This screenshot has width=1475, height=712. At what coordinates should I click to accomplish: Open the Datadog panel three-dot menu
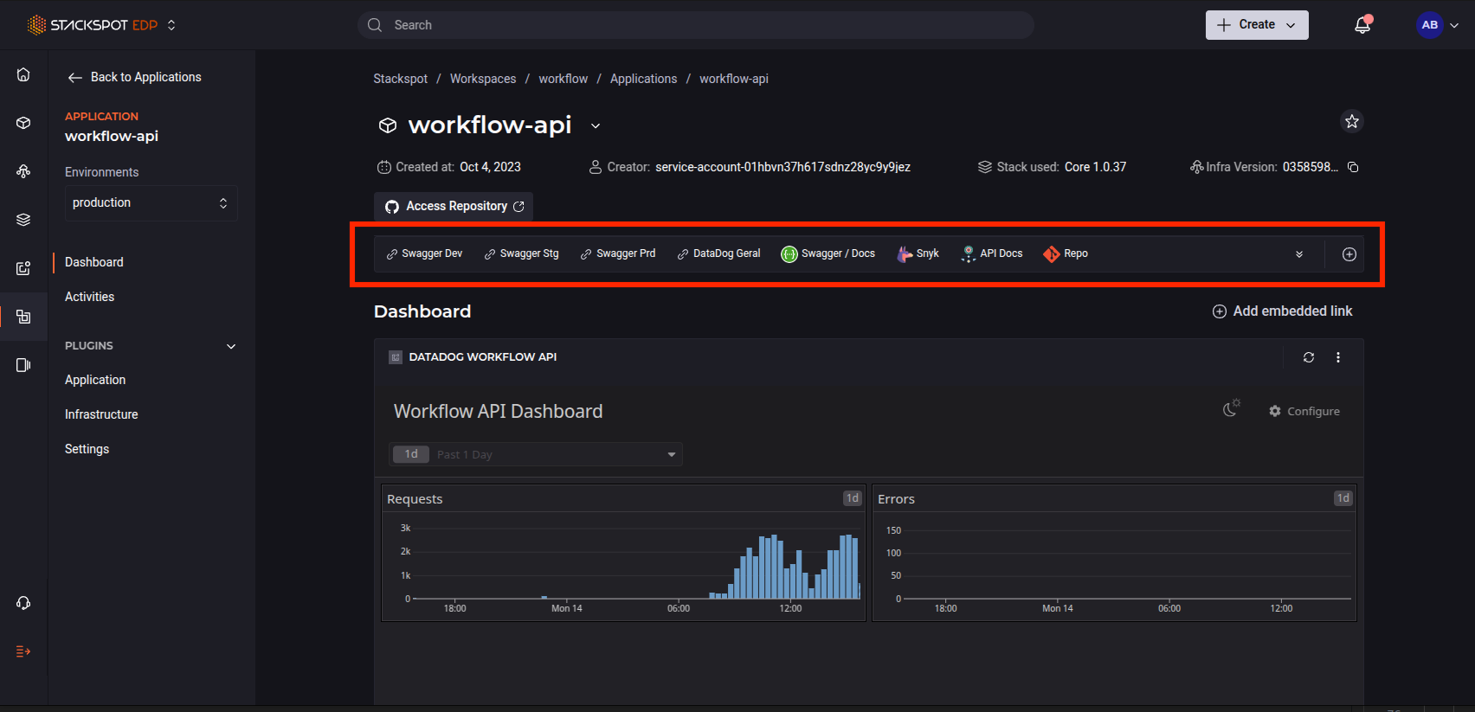tap(1338, 357)
